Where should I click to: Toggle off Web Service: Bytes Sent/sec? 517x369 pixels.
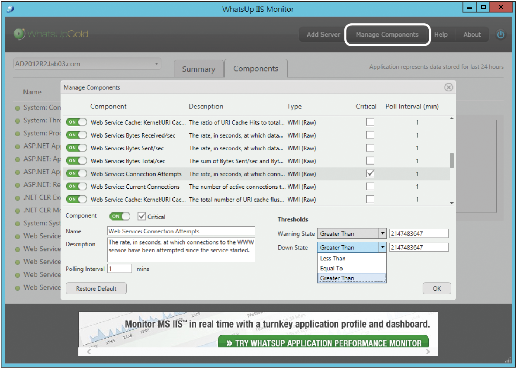77,148
